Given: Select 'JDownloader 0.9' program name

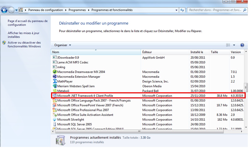Looking at the screenshot, I should tap(68, 58).
